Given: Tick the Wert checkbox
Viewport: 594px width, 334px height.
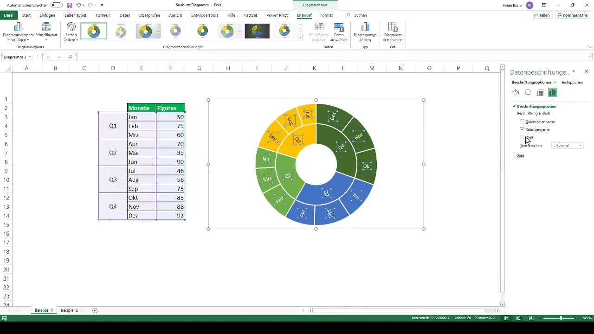Looking at the screenshot, I should coord(523,137).
